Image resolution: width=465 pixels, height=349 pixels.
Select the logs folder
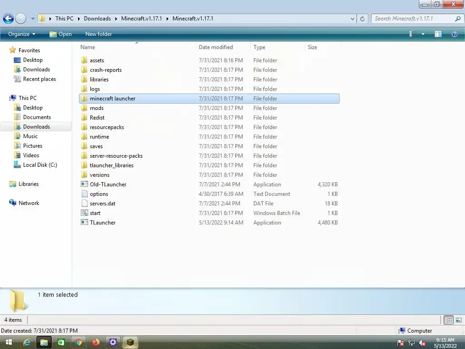tap(209, 89)
